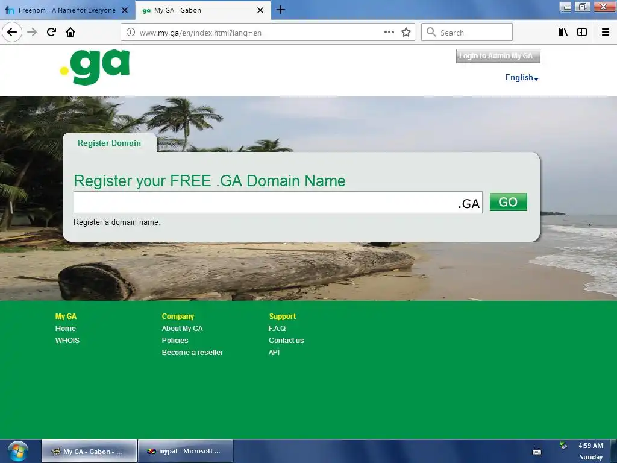This screenshot has height=463, width=617.
Task: Open the API support link
Action: pos(274,352)
